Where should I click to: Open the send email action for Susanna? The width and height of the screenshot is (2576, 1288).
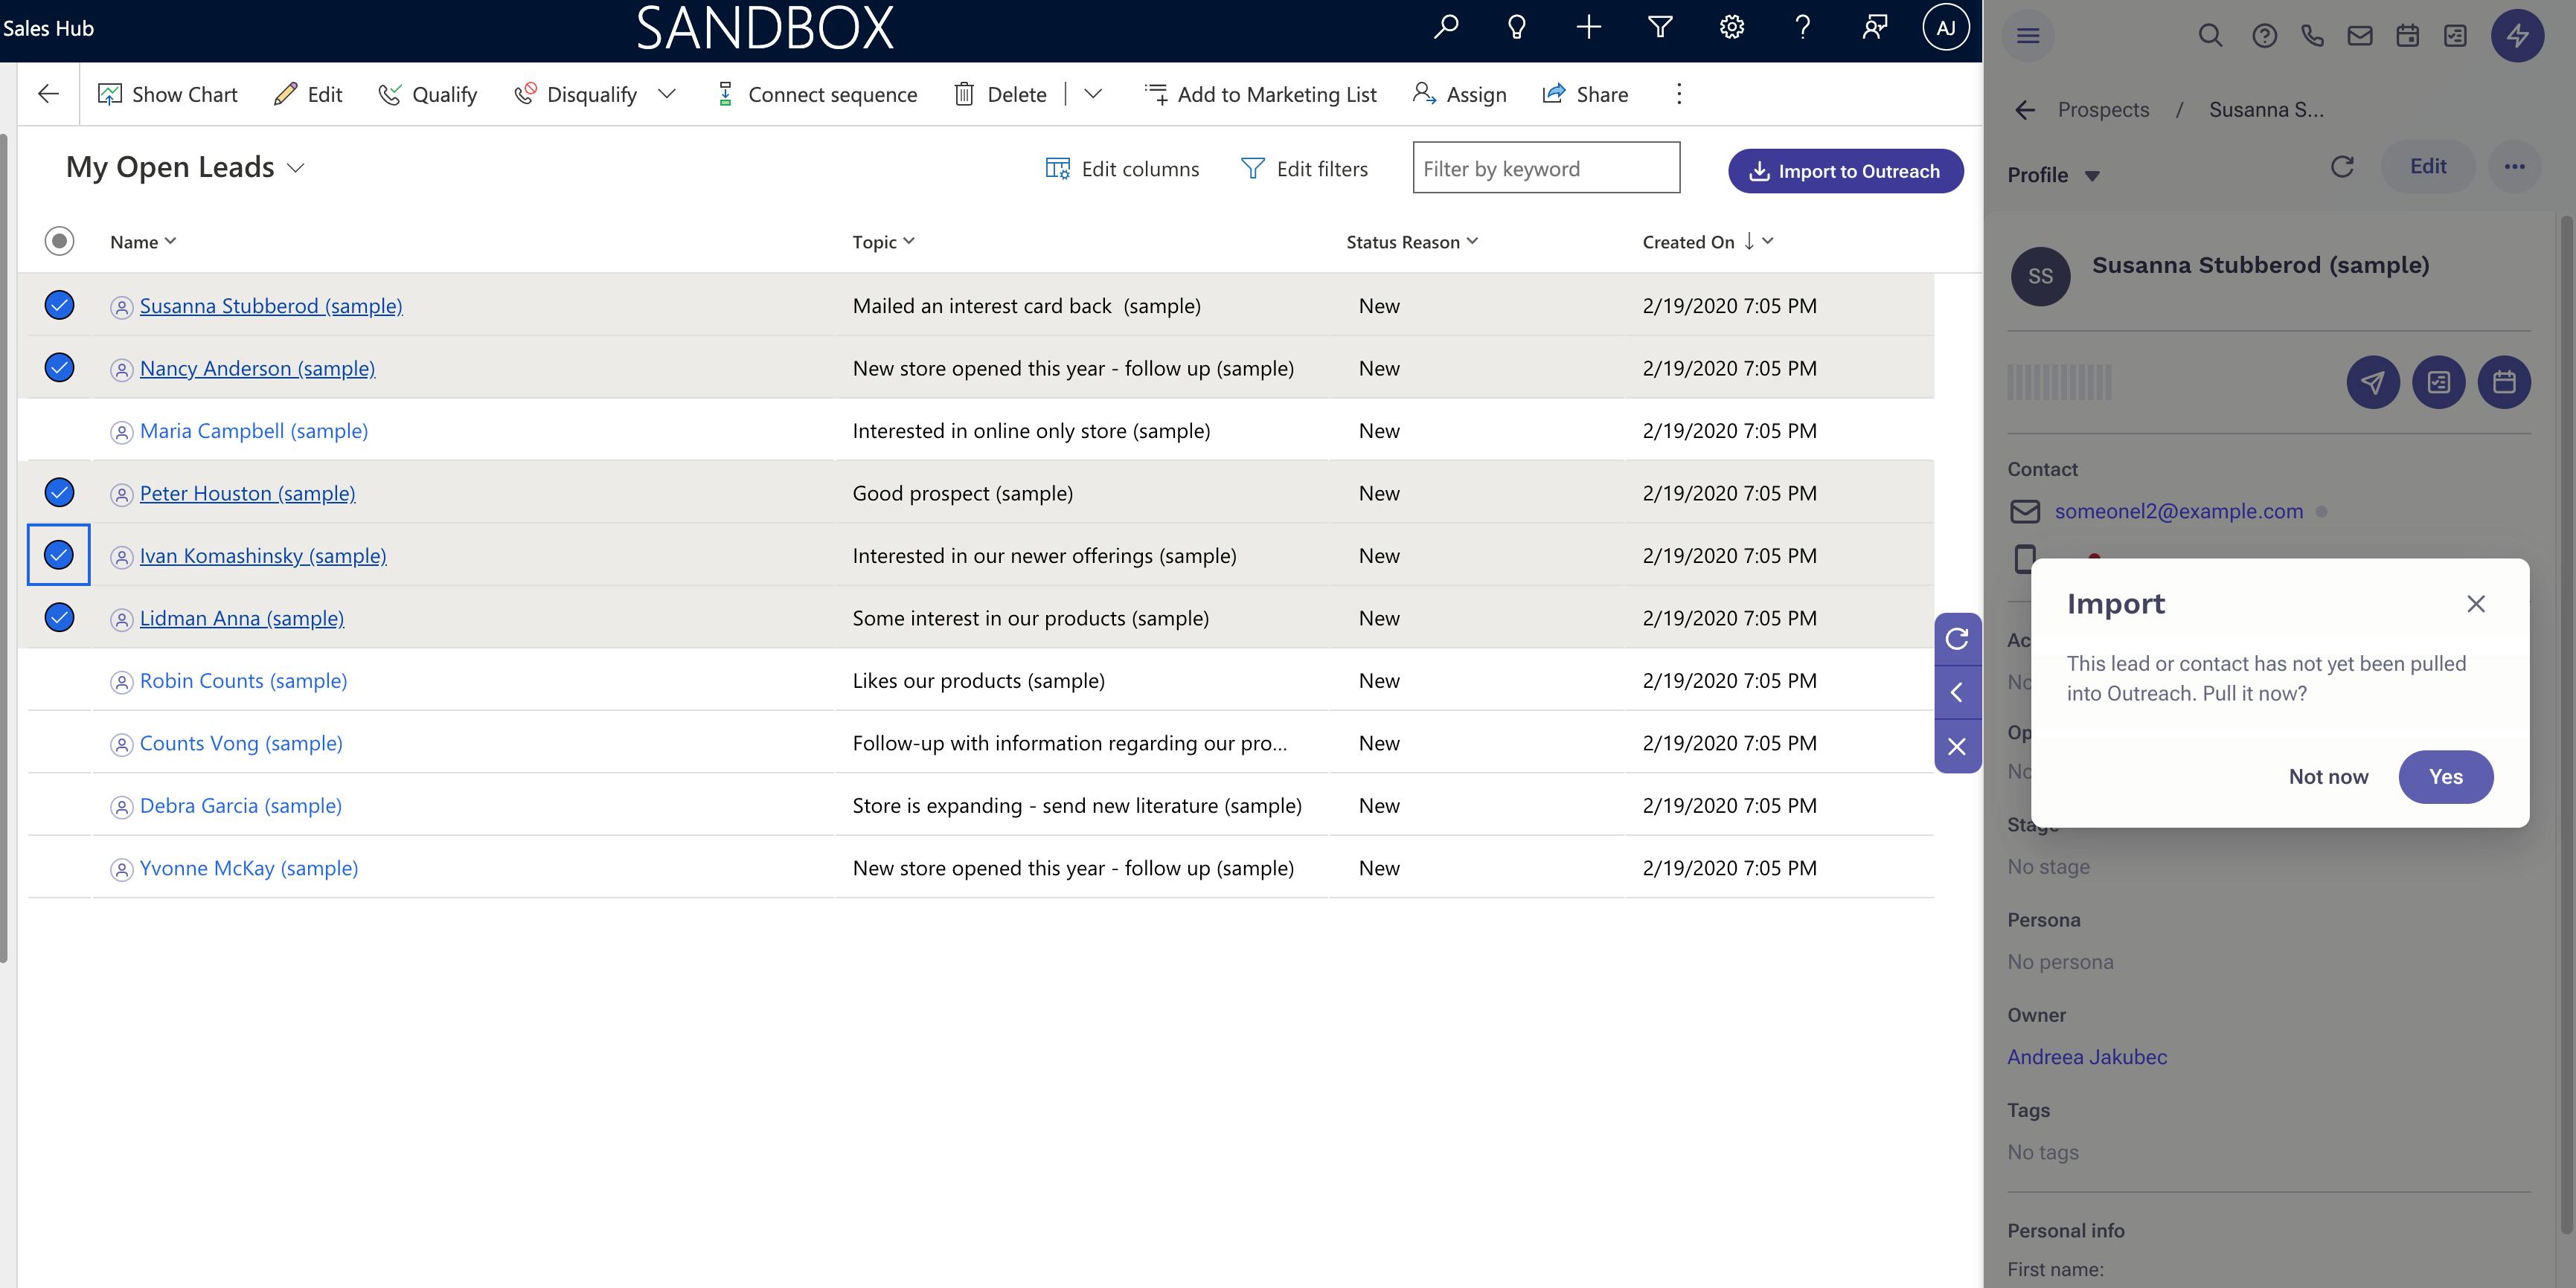[x=2373, y=383]
